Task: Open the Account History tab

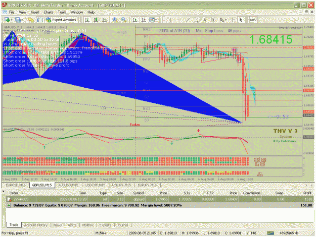Action: pos(36,225)
